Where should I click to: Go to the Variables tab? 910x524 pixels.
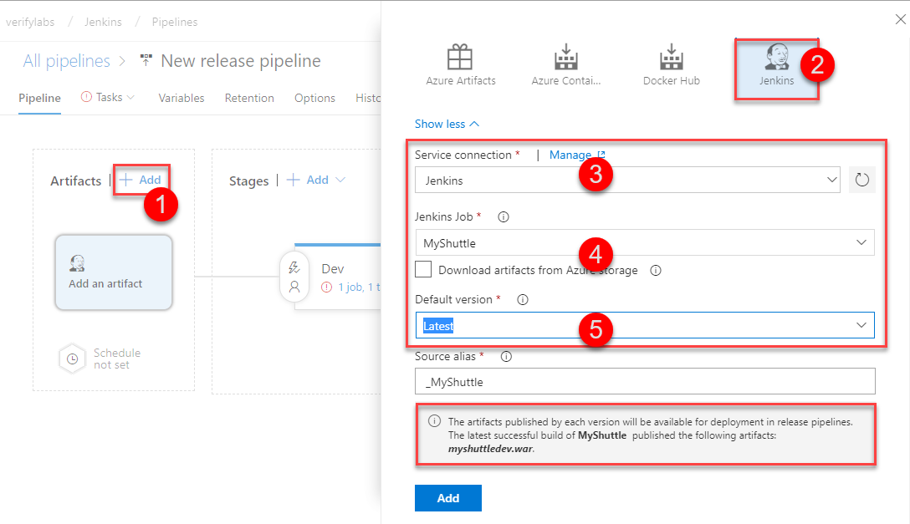coord(181,98)
